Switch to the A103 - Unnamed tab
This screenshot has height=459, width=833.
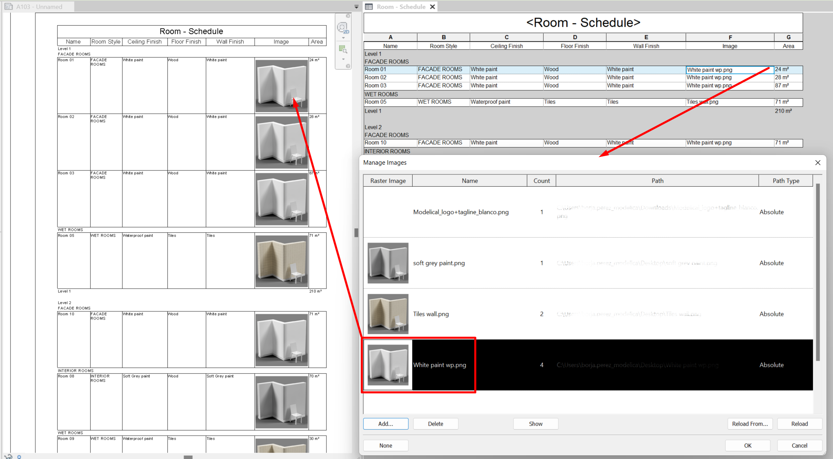(39, 7)
